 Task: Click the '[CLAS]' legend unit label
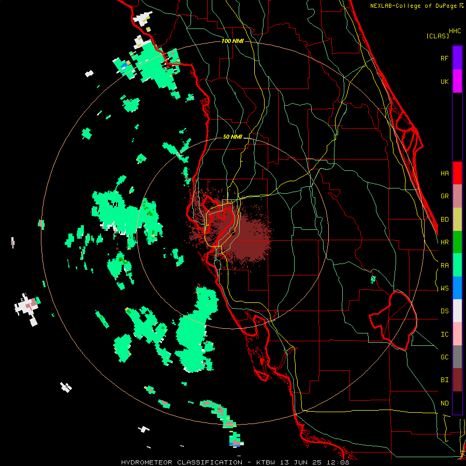438,36
